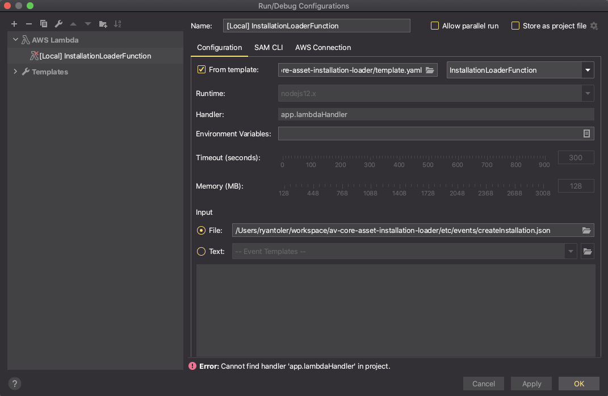
Task: Open Runtime nodejs12.x dropdown
Action: pyautogui.click(x=588, y=94)
